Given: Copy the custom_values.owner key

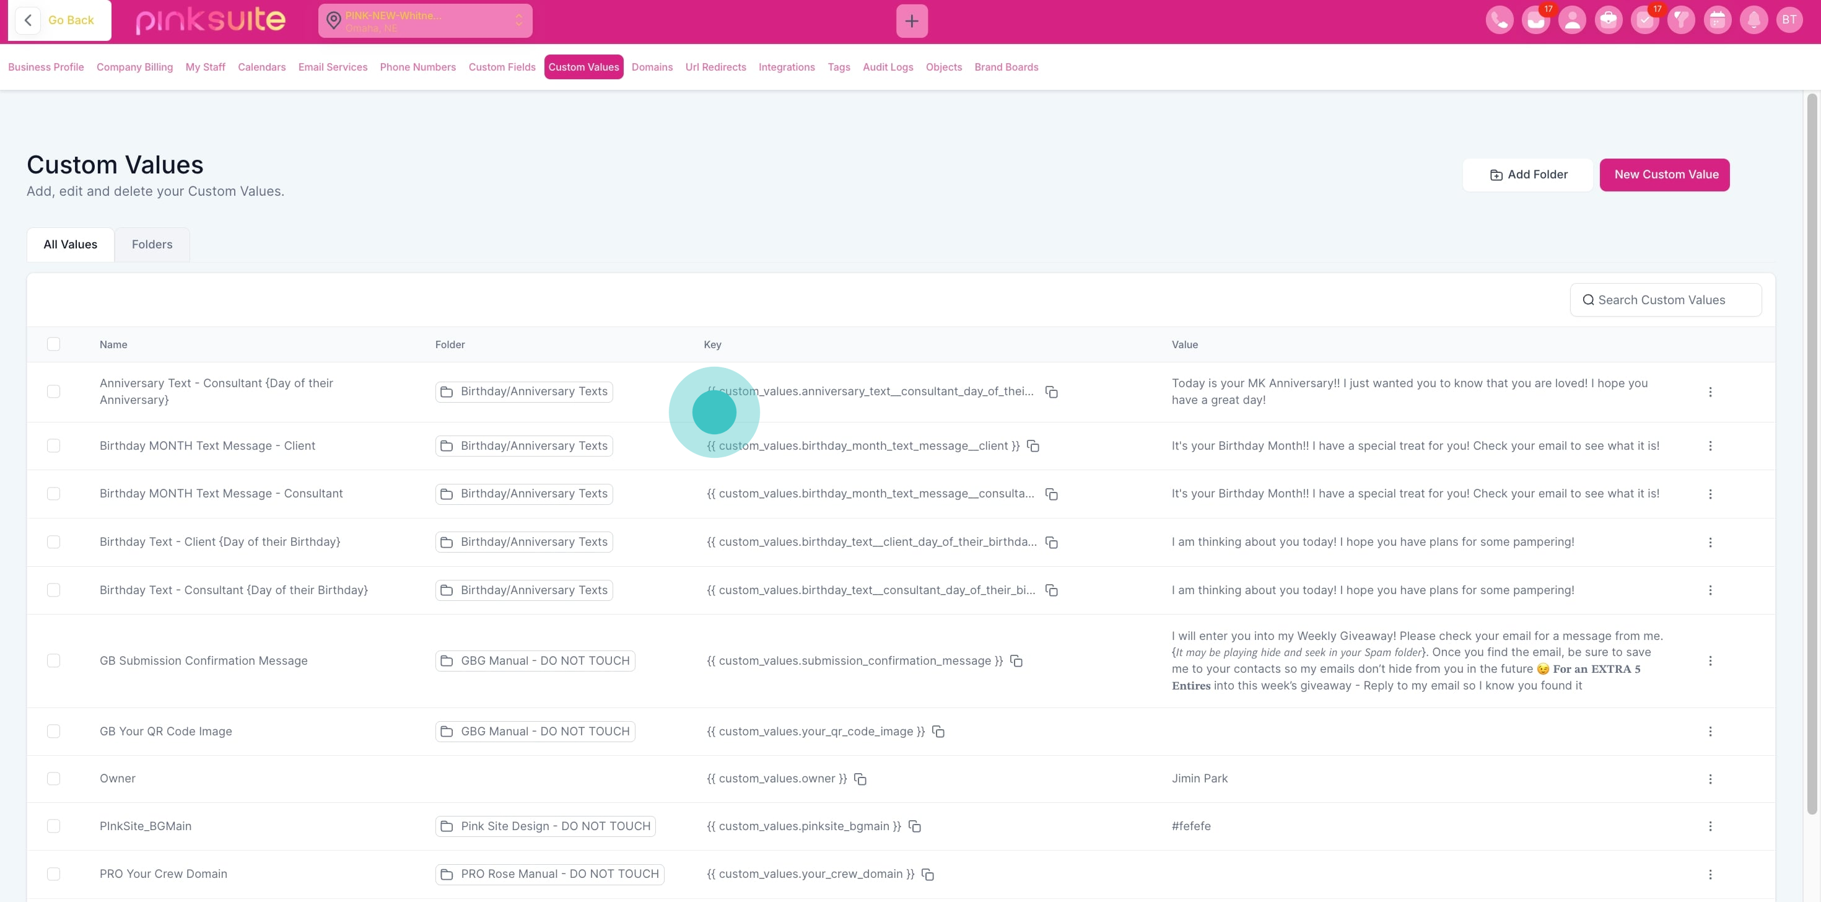Looking at the screenshot, I should coord(860,779).
